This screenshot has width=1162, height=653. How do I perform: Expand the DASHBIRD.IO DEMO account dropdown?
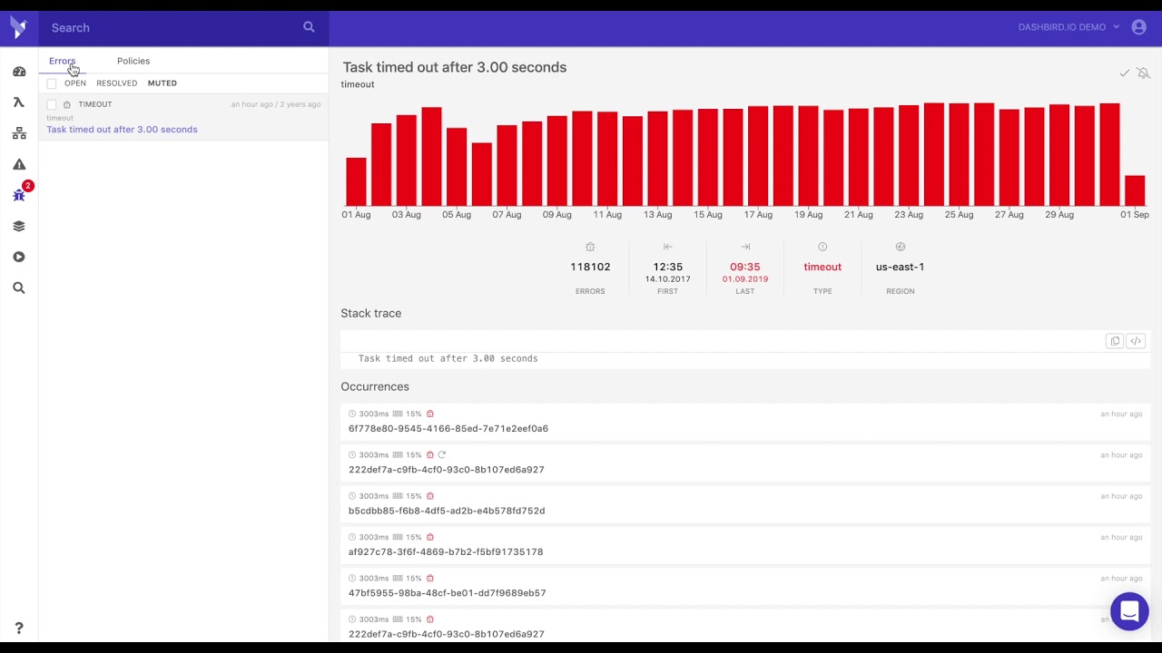[1068, 27]
